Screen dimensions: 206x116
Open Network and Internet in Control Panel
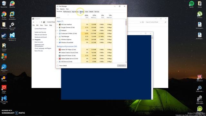tap(41, 35)
